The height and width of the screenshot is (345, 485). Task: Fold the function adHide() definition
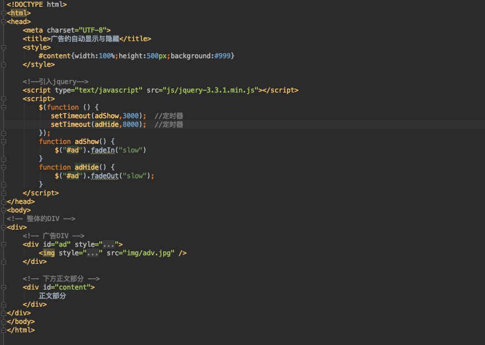click(4, 167)
